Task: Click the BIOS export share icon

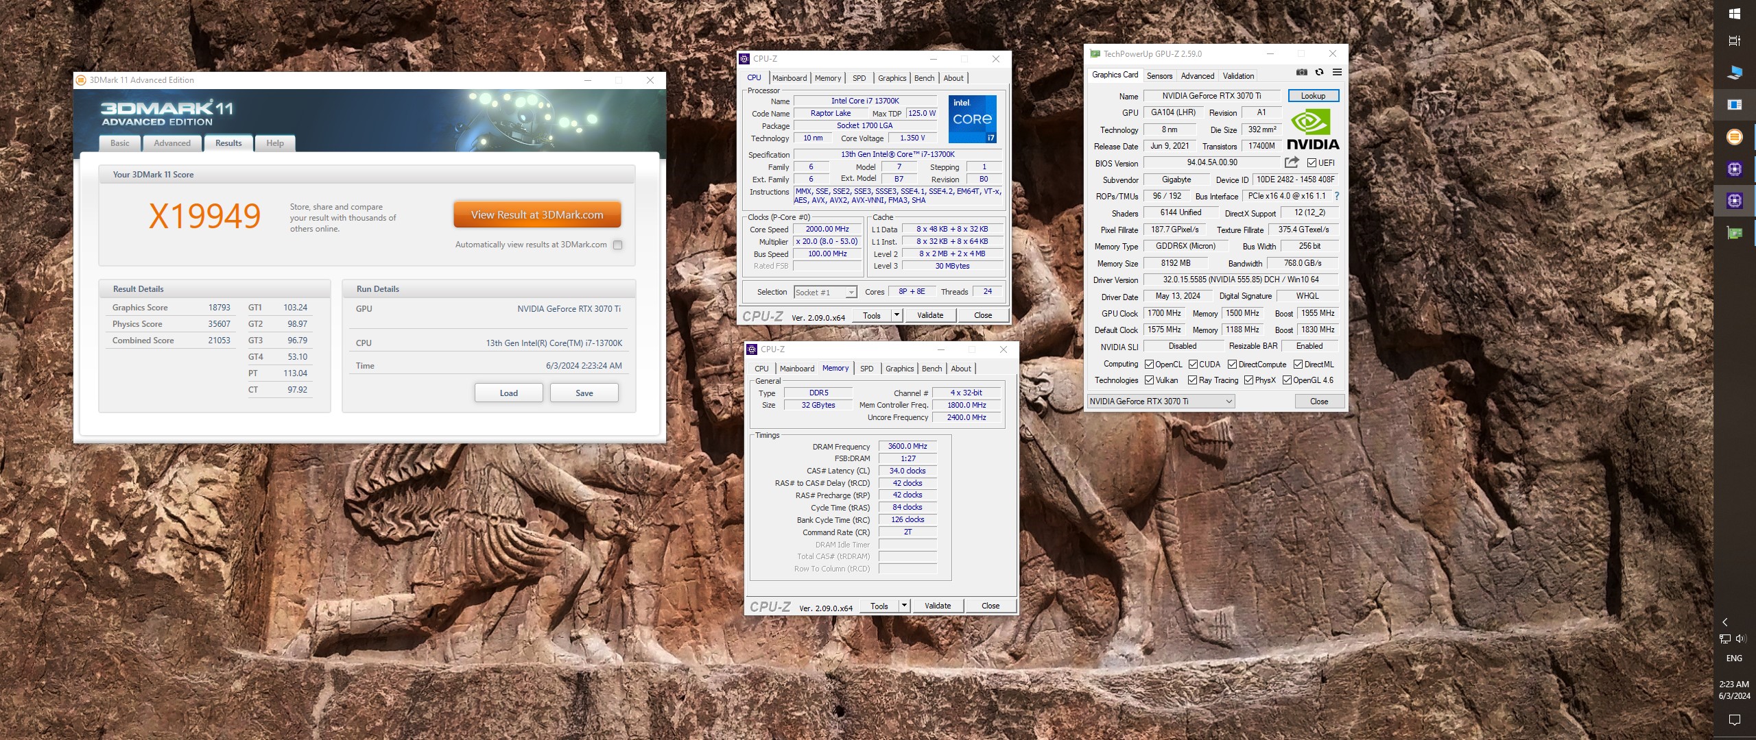Action: 1292,162
